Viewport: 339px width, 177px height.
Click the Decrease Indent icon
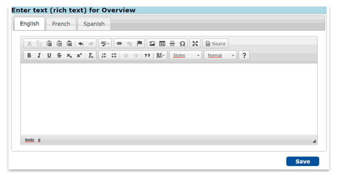pyautogui.click(x=126, y=56)
